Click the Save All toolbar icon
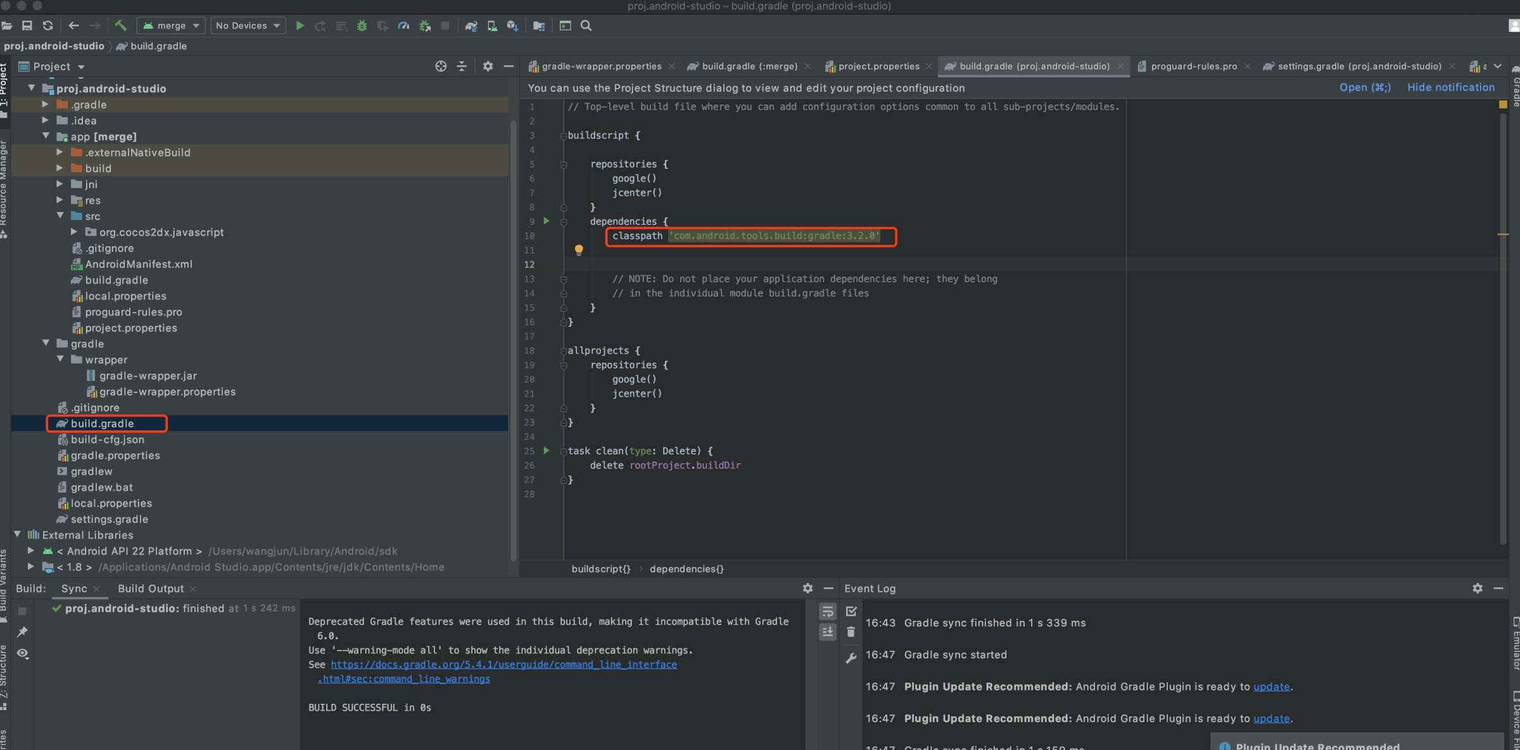This screenshot has height=750, width=1520. click(x=27, y=26)
